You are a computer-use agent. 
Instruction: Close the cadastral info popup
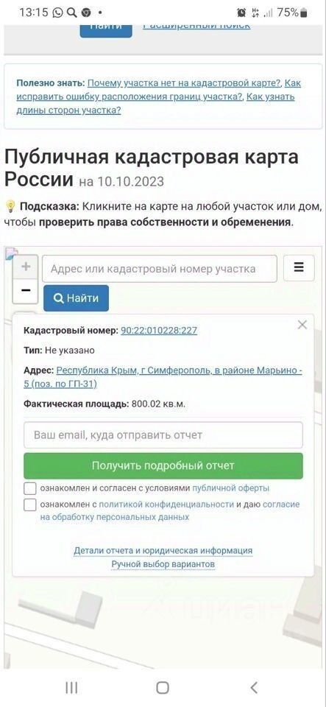(302, 325)
